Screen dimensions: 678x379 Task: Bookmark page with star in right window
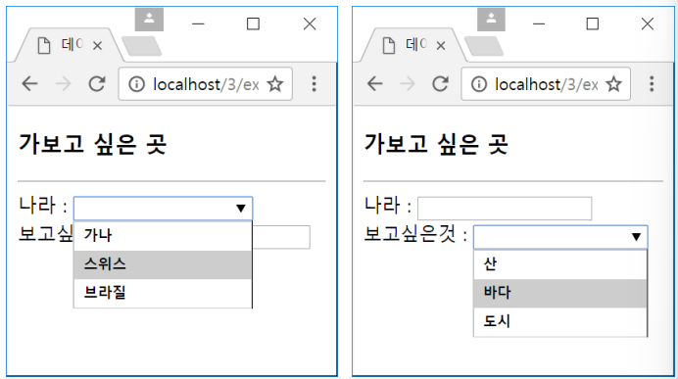coord(613,84)
